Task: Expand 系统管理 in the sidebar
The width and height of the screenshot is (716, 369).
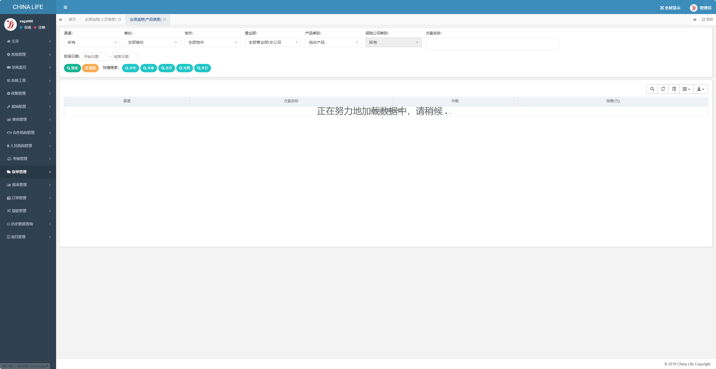Action: click(28, 54)
